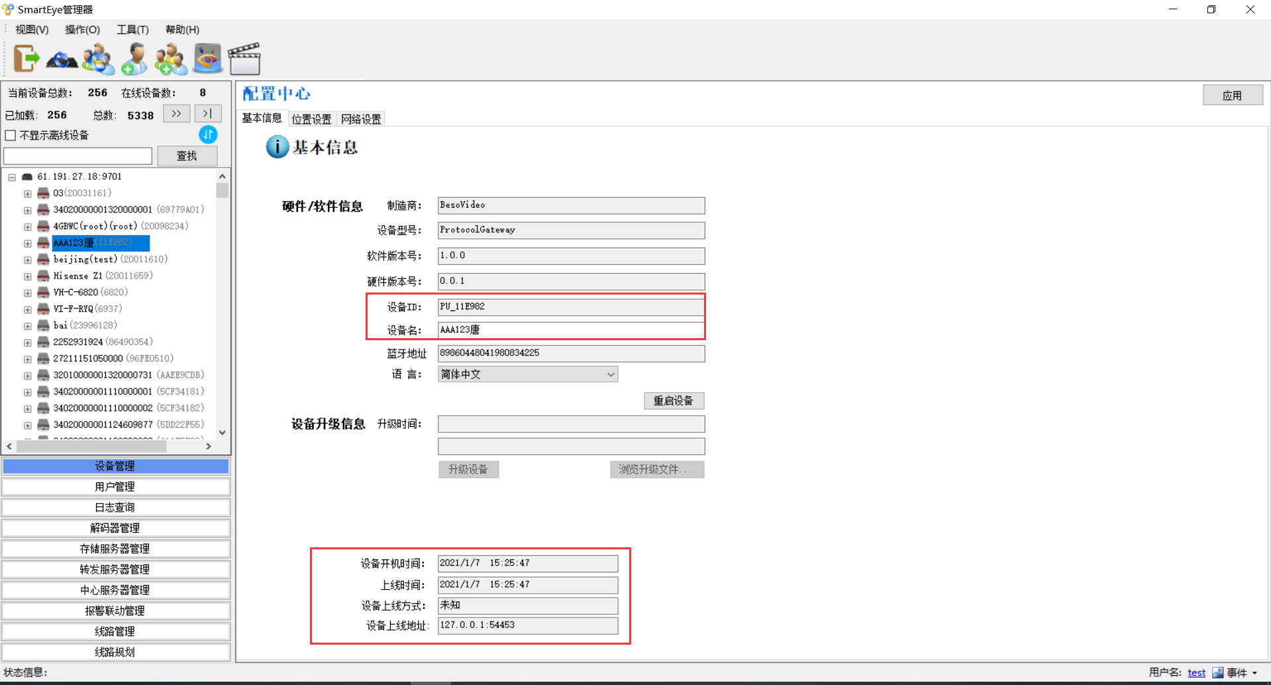Click the add user group icon
The image size is (1271, 685).
pos(171,59)
